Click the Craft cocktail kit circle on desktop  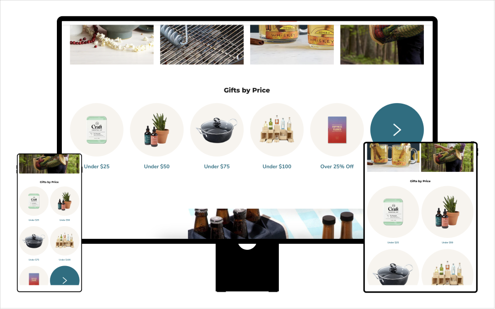click(x=96, y=130)
